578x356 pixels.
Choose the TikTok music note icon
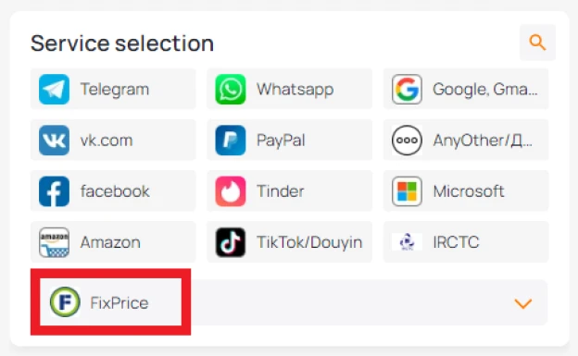tap(231, 242)
